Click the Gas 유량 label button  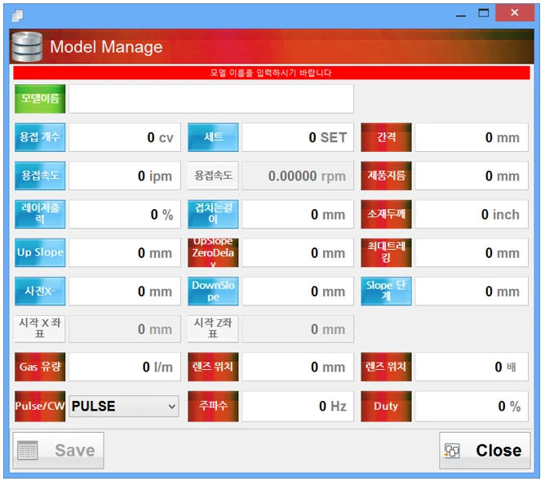(x=40, y=367)
